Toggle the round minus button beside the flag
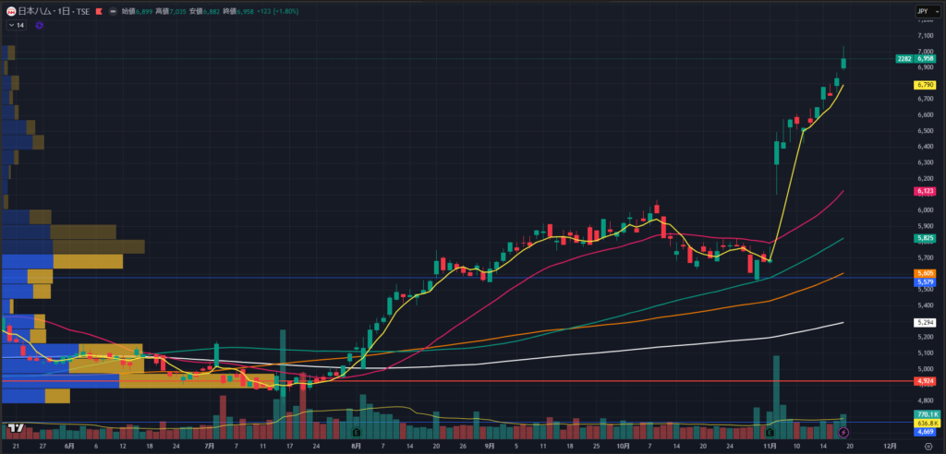The width and height of the screenshot is (946, 454). (x=112, y=11)
